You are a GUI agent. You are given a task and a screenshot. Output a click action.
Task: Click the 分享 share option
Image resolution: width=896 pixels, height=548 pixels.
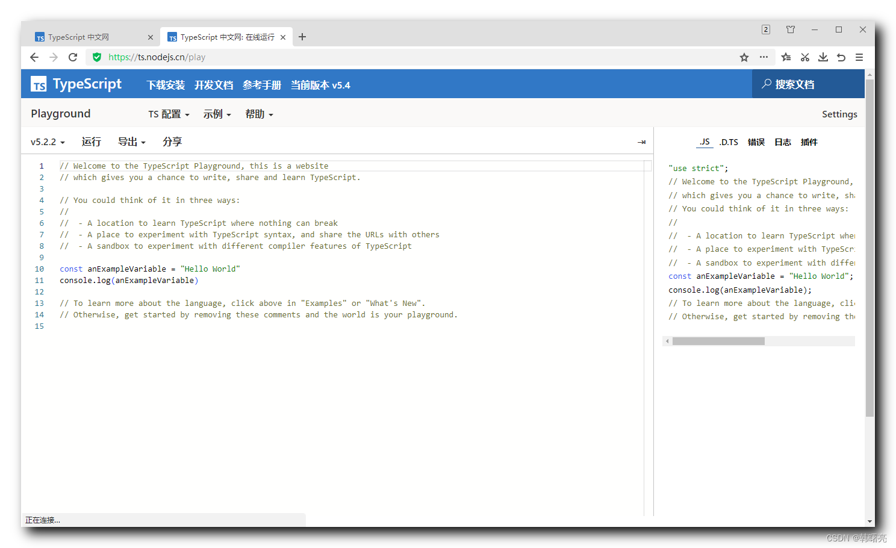pyautogui.click(x=172, y=142)
